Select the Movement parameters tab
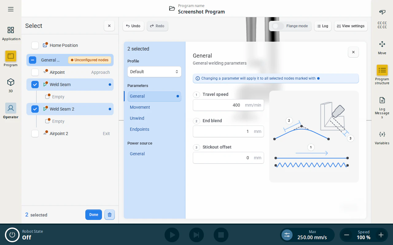 (x=154, y=107)
